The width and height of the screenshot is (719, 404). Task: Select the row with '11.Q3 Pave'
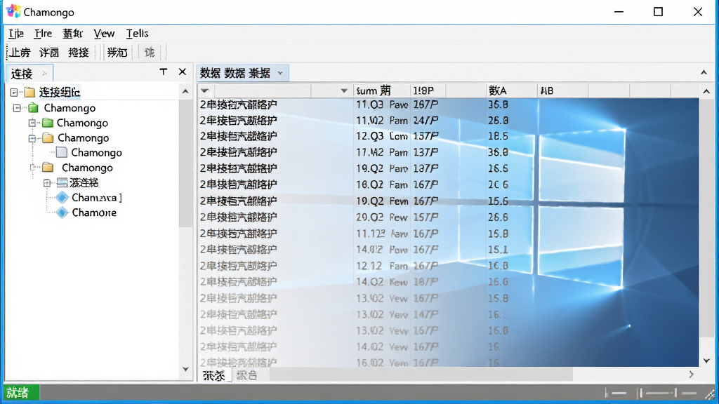tap(449, 105)
